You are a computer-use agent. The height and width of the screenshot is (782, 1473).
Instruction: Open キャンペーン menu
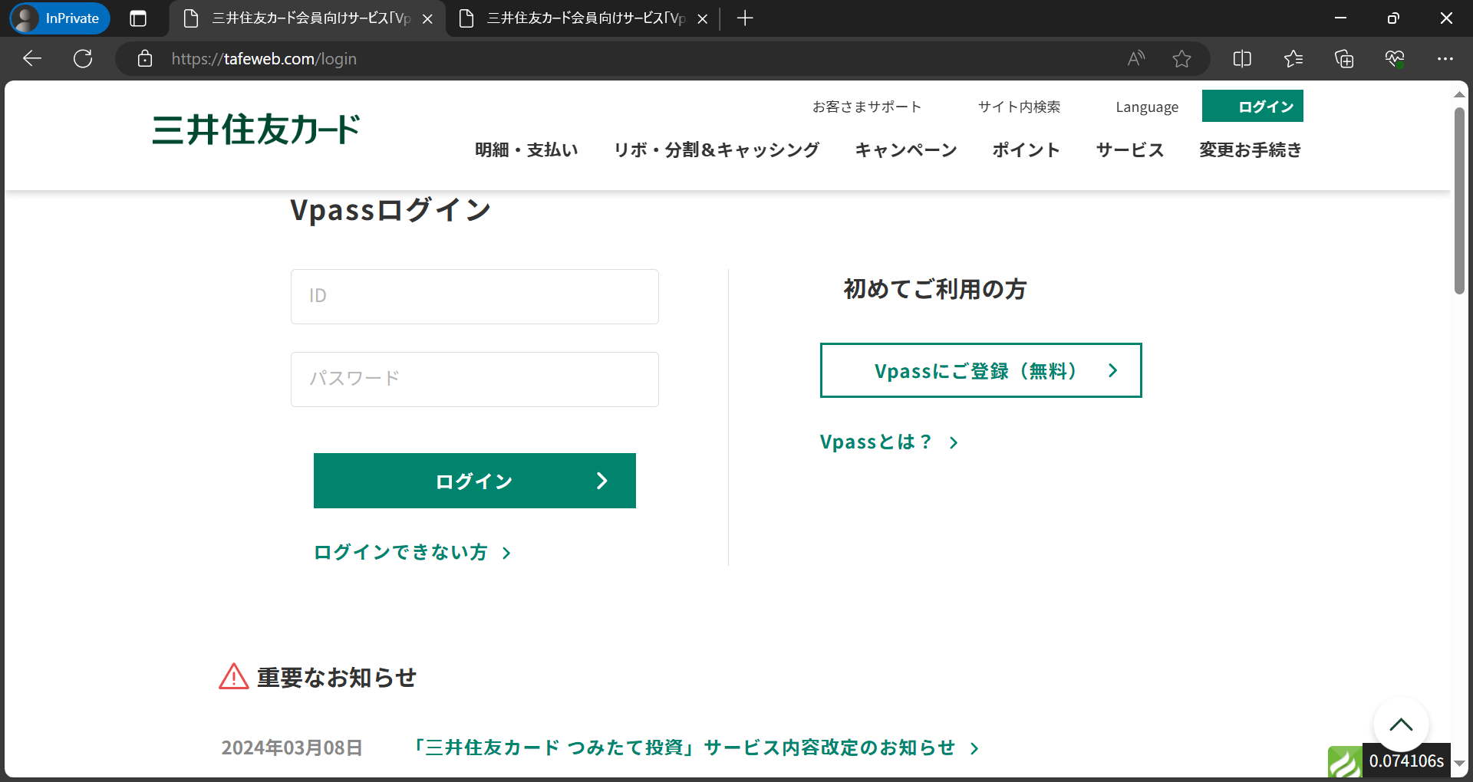906,149
